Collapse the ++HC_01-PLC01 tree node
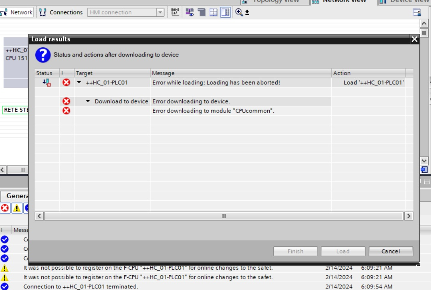 (x=79, y=82)
